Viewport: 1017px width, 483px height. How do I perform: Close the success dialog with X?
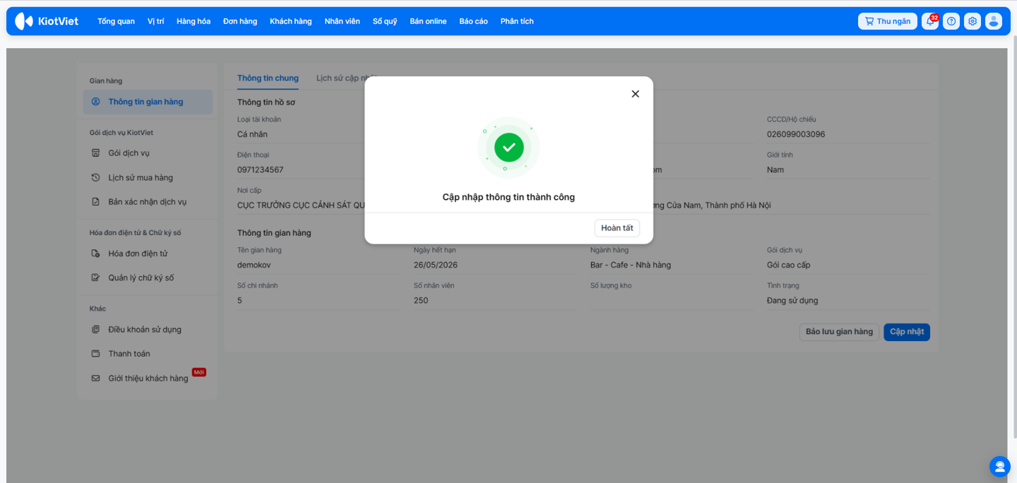tap(635, 94)
